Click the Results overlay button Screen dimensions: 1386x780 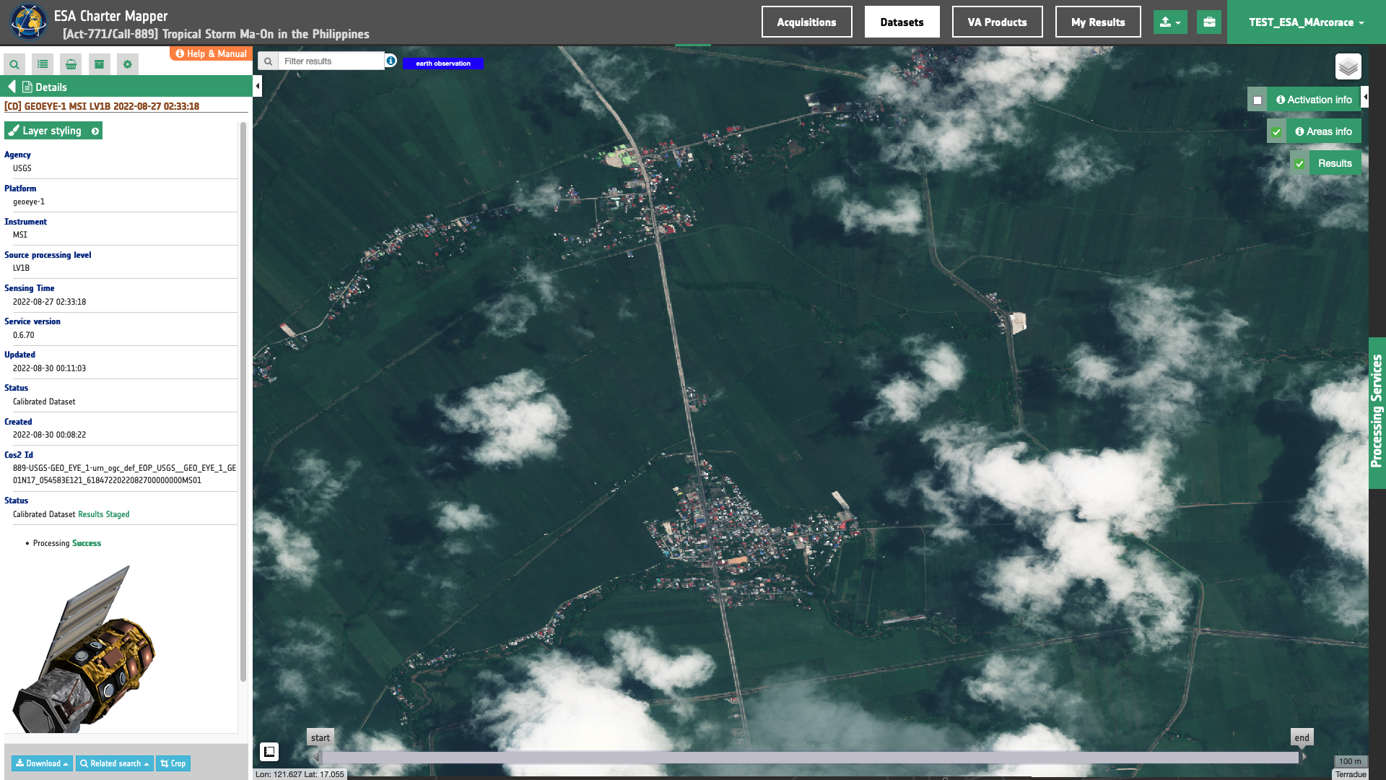[1335, 163]
